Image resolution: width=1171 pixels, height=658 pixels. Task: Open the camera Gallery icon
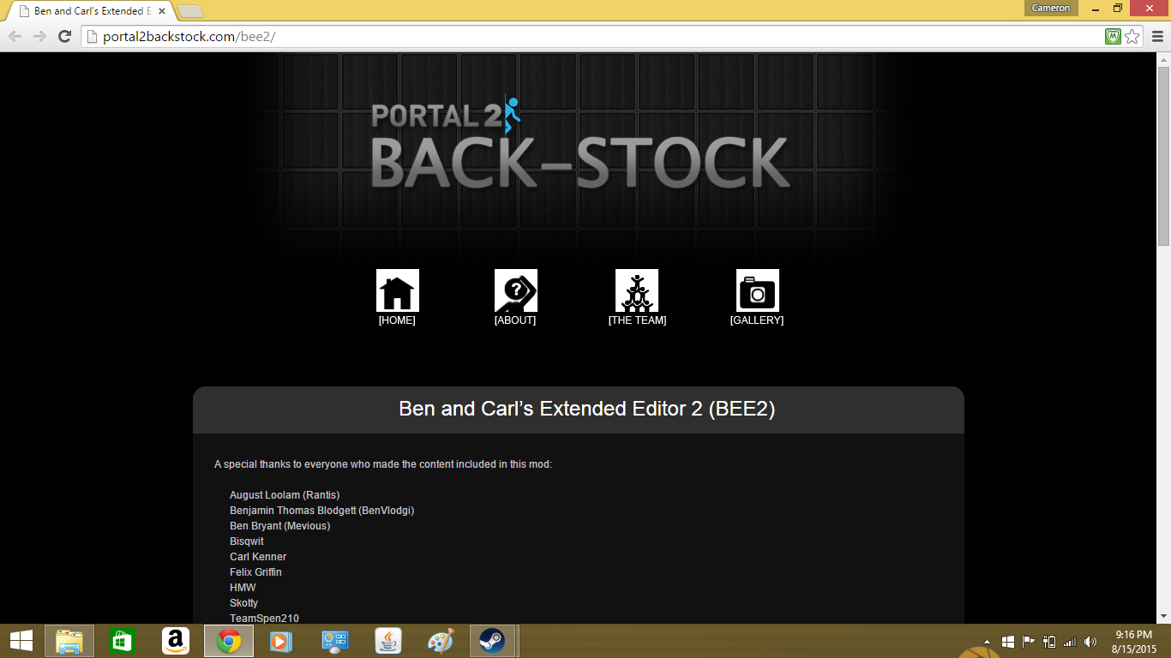[x=757, y=290]
